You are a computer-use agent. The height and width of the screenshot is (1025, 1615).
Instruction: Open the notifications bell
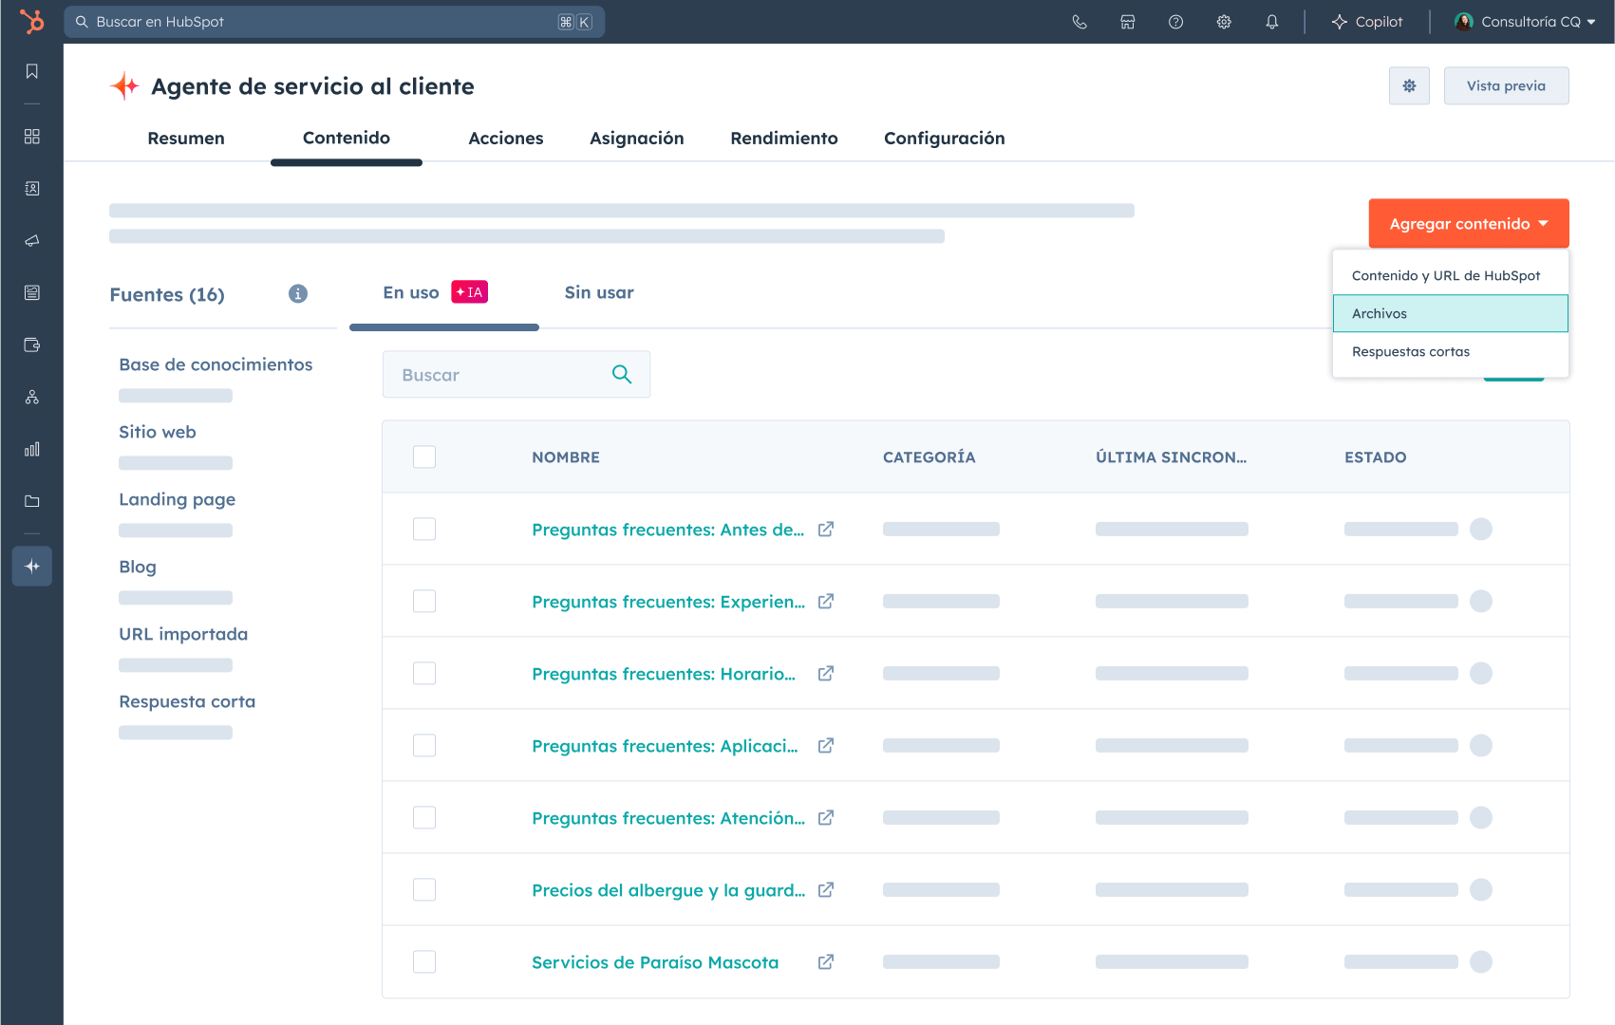click(x=1272, y=22)
